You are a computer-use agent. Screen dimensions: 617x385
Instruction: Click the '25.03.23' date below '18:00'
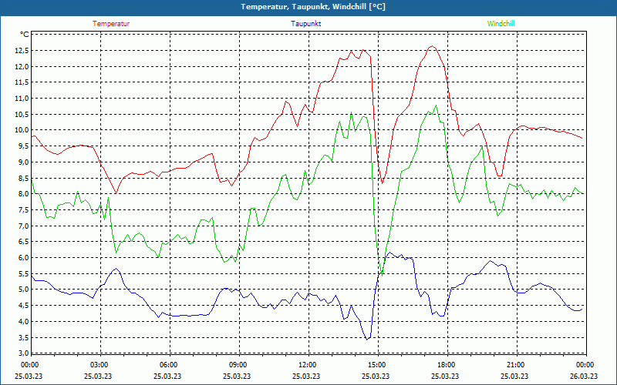(x=445, y=376)
